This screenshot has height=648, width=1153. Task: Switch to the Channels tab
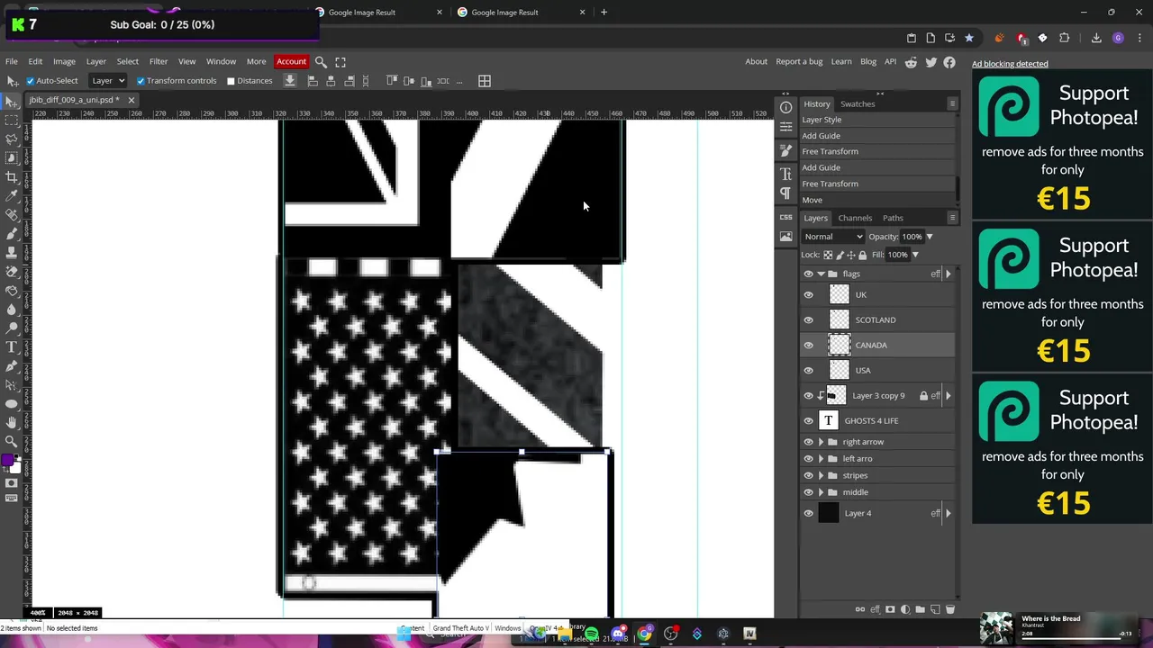pyautogui.click(x=855, y=218)
